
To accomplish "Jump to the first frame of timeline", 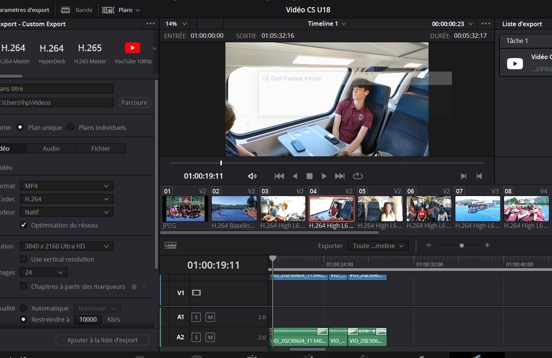I will pos(279,176).
